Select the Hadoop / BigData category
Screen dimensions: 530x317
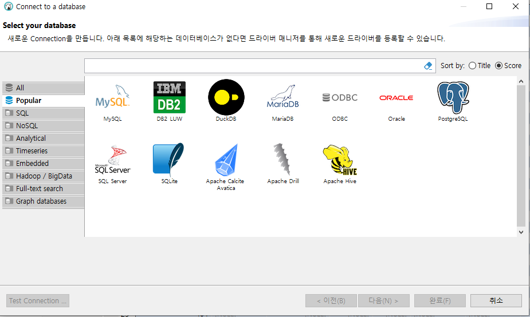(x=44, y=176)
